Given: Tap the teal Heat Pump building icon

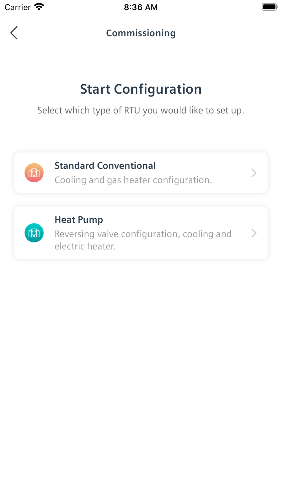Looking at the screenshot, I should (34, 233).
